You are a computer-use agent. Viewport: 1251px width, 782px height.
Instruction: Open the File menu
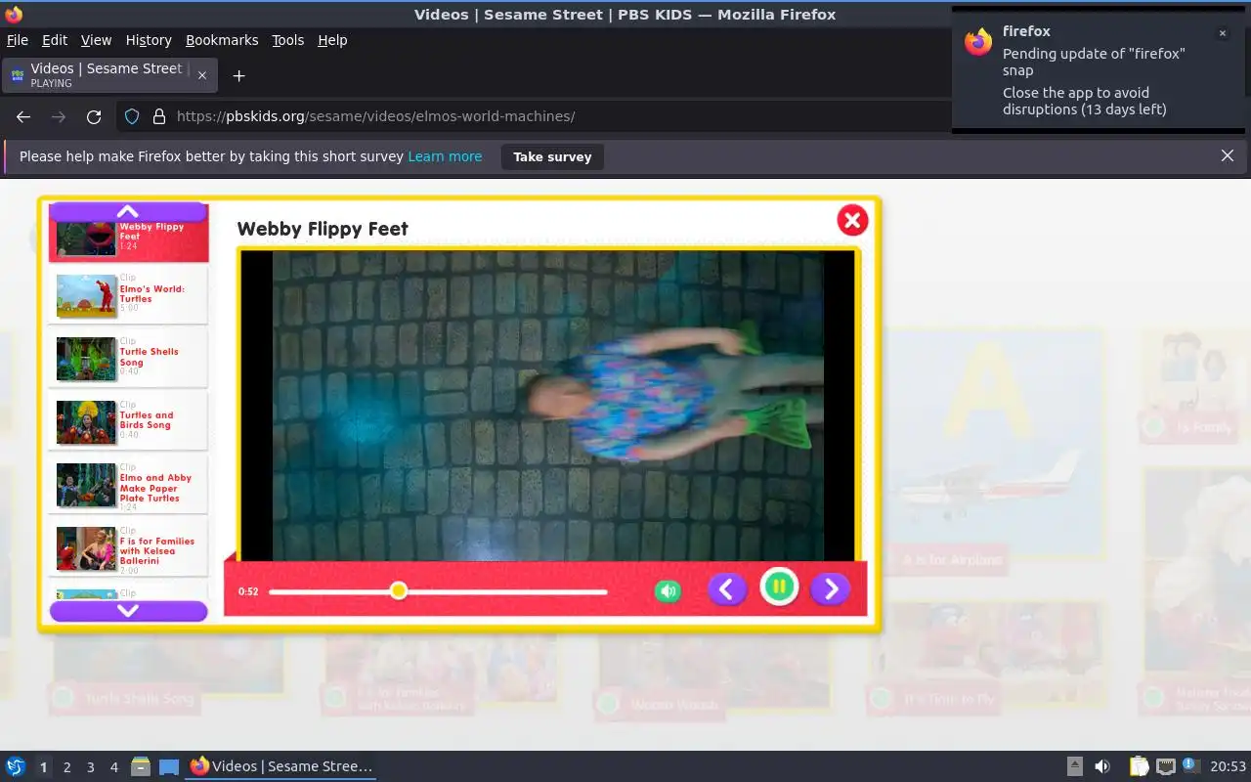(x=18, y=40)
